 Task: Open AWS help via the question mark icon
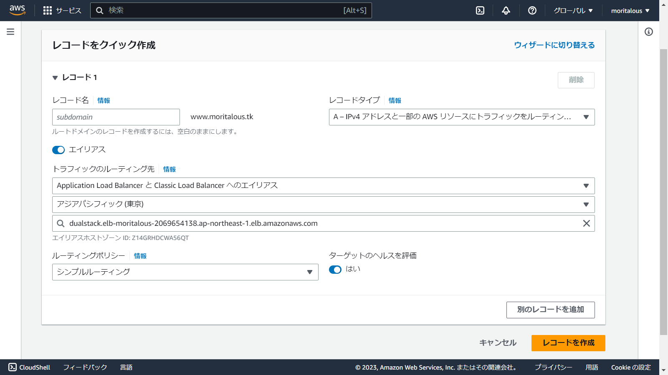point(531,10)
